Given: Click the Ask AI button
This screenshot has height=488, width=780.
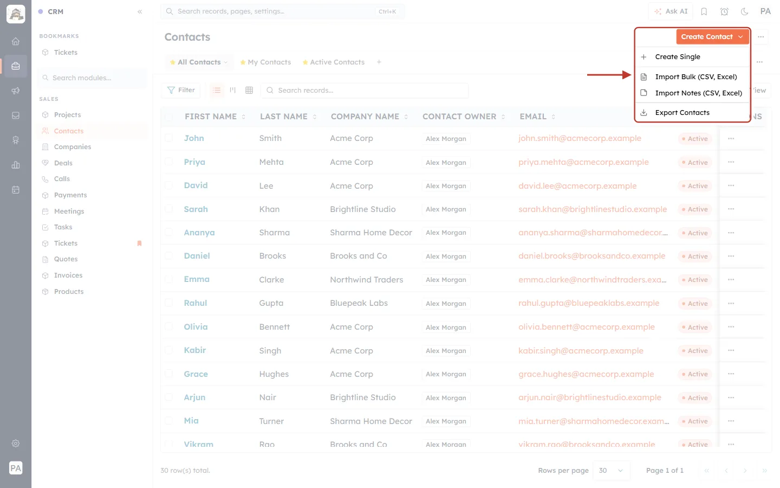Looking at the screenshot, I should pyautogui.click(x=671, y=11).
